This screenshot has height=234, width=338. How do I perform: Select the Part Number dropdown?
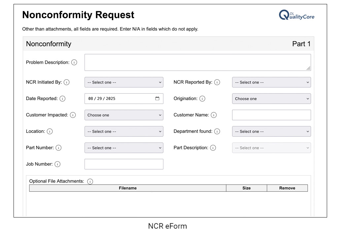124,148
